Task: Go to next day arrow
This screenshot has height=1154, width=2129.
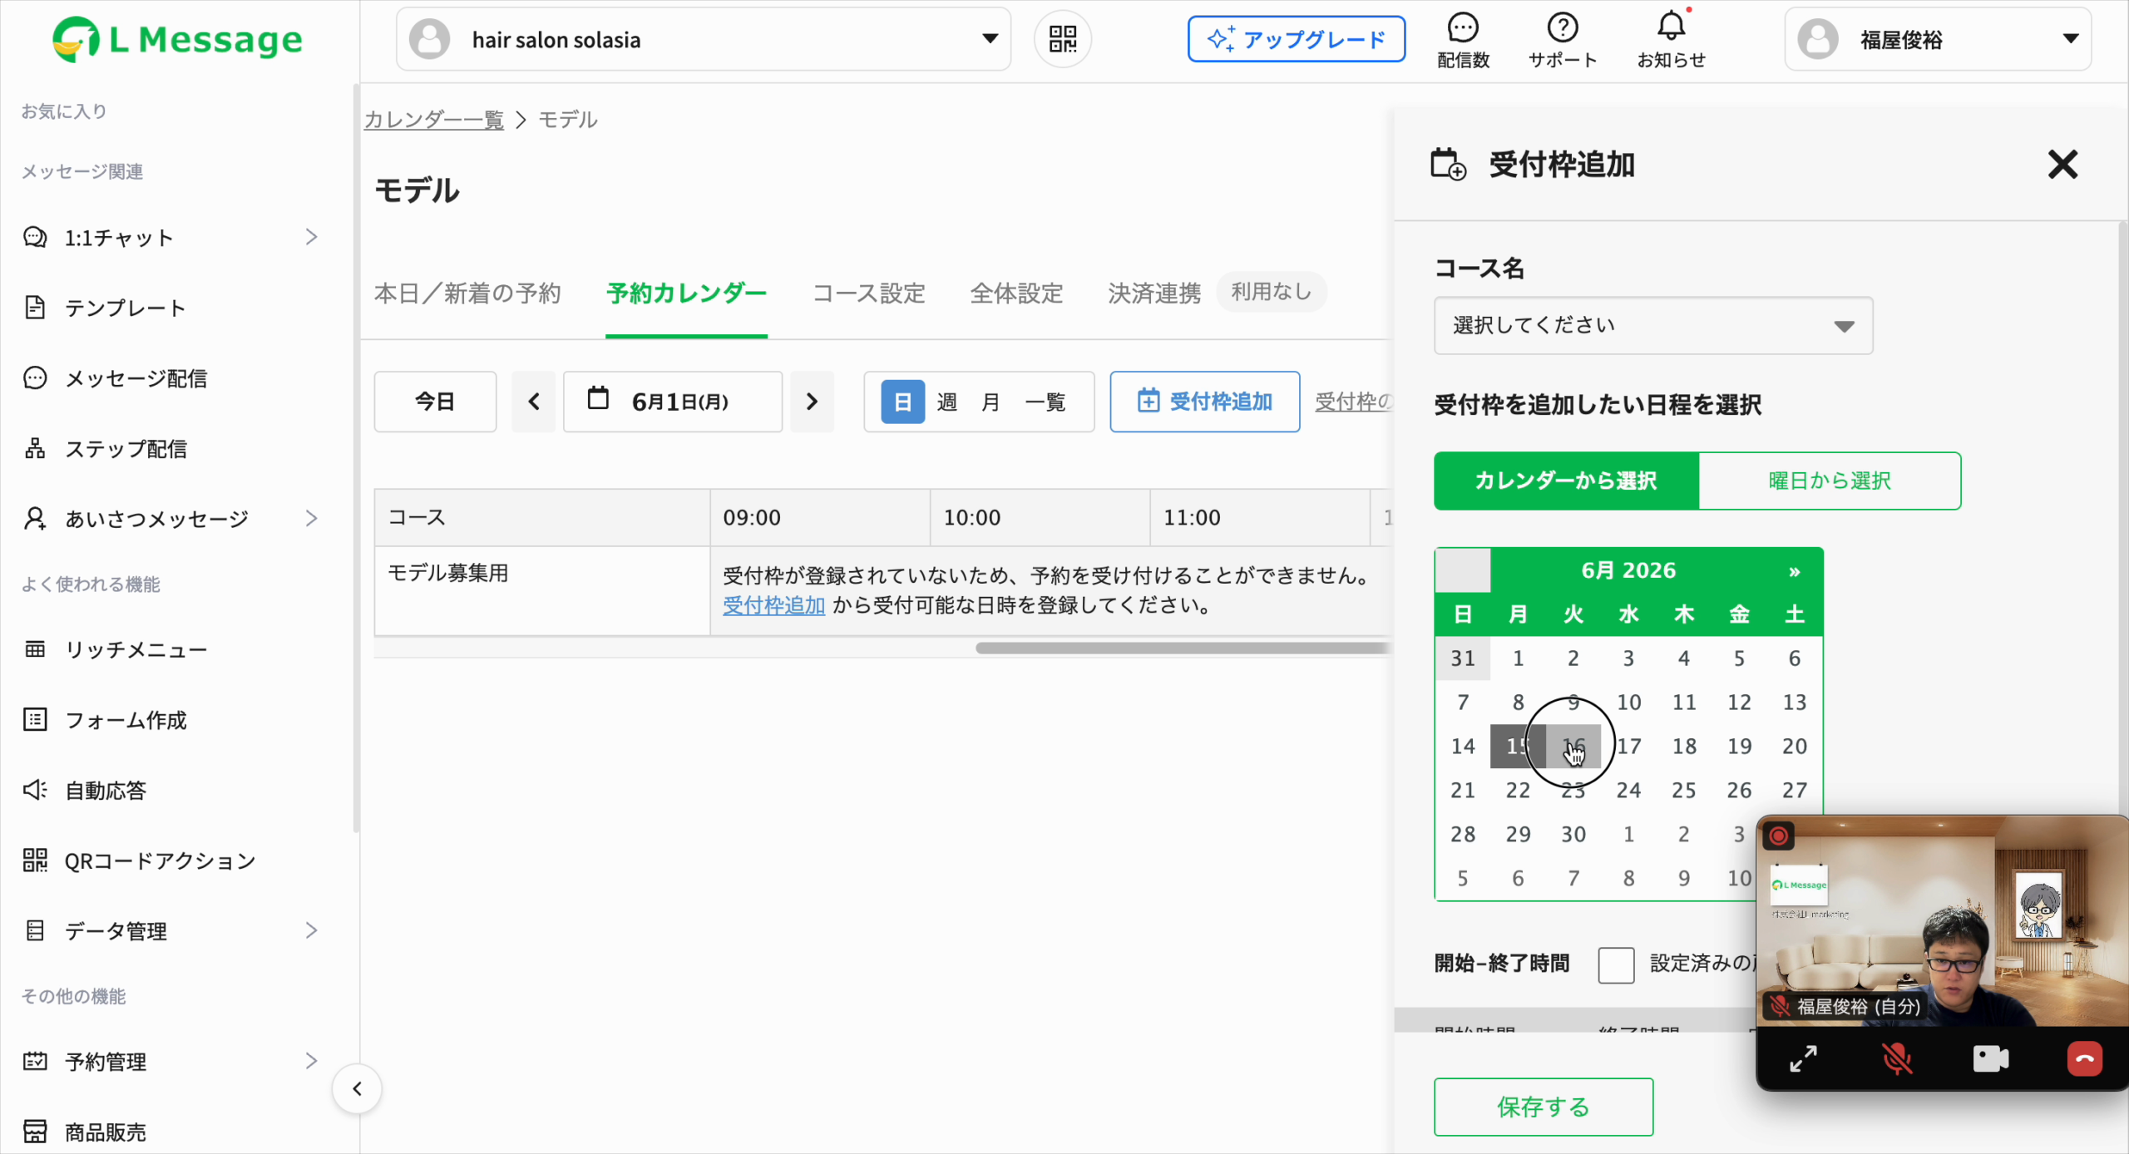Action: click(x=812, y=402)
